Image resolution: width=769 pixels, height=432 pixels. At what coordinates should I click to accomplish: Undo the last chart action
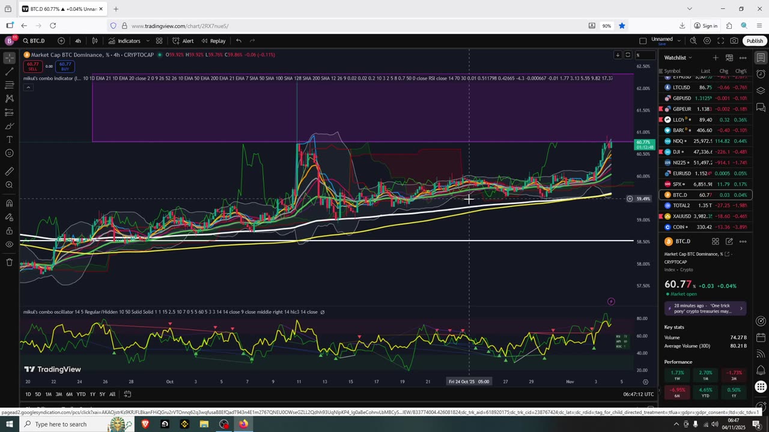click(x=239, y=41)
